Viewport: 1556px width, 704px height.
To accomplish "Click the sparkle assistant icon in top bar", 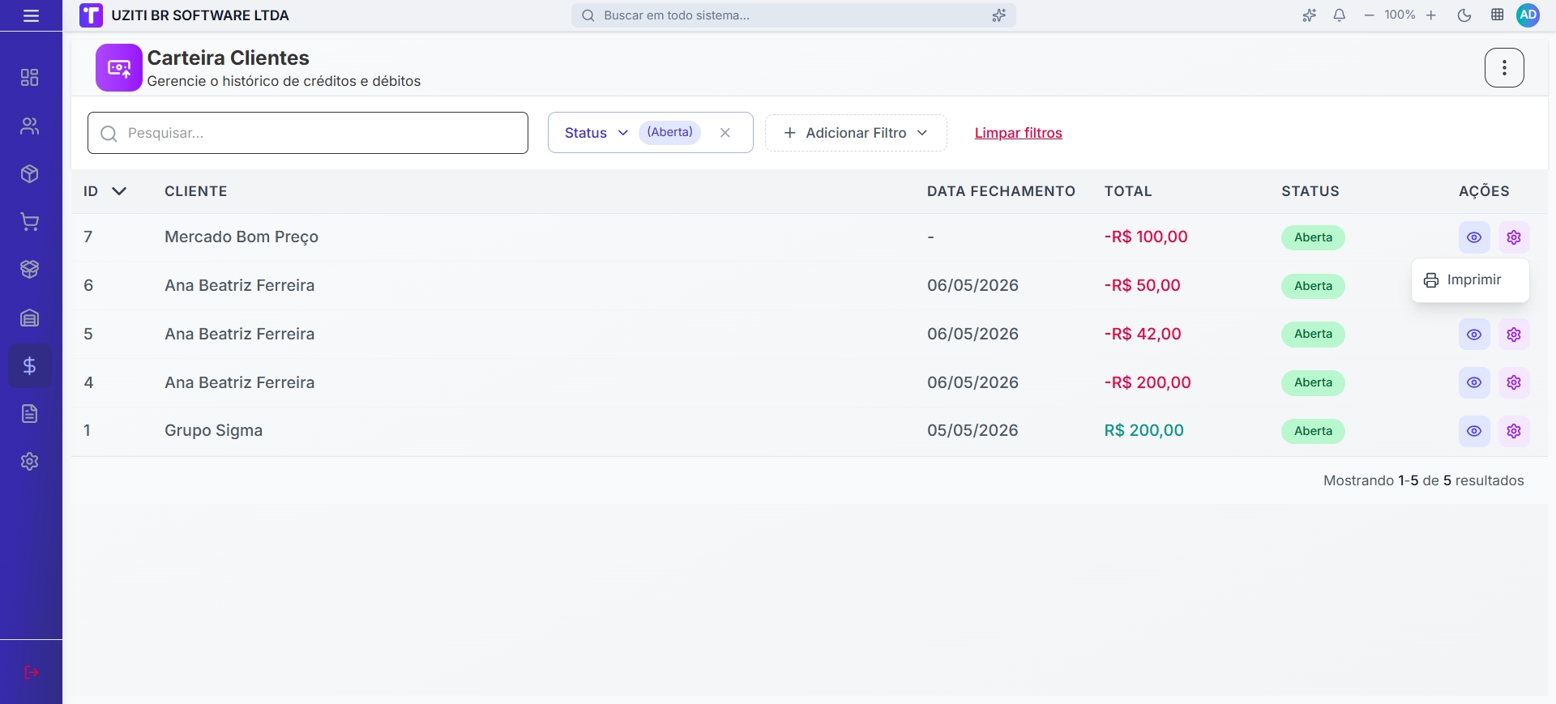I will click(1309, 15).
